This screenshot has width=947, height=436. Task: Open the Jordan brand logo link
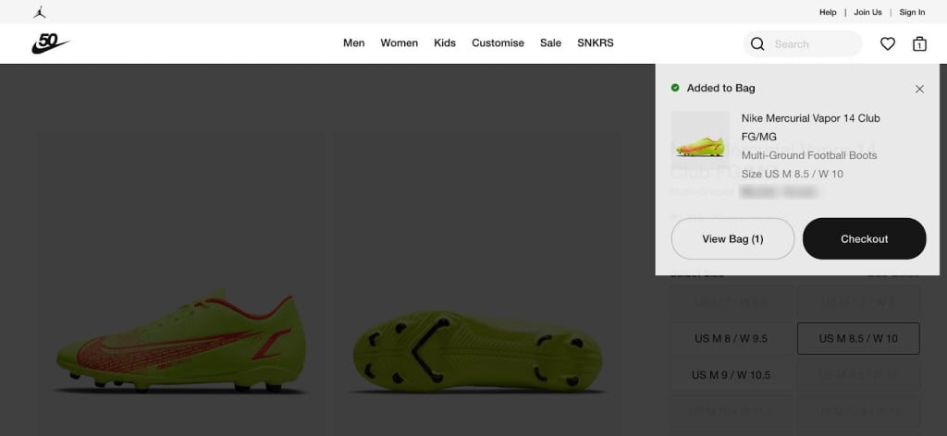(x=40, y=12)
